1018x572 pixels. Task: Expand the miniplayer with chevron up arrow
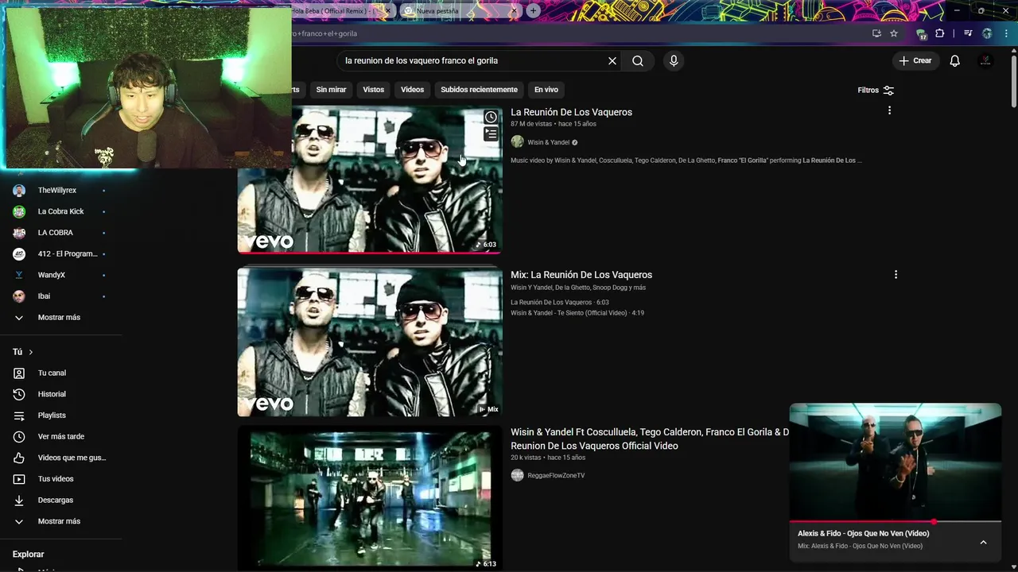pyautogui.click(x=983, y=543)
